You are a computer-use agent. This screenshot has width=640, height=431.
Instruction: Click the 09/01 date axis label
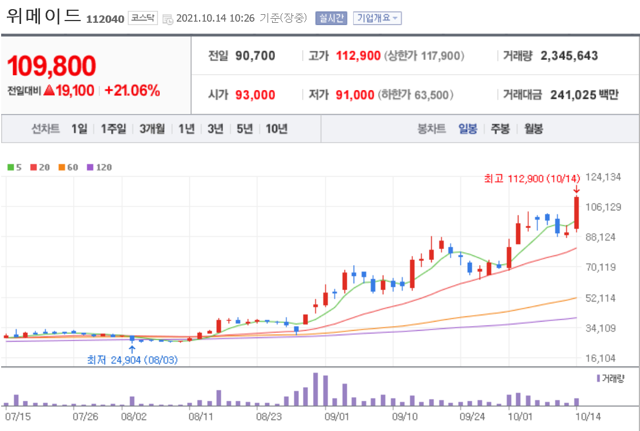337,417
